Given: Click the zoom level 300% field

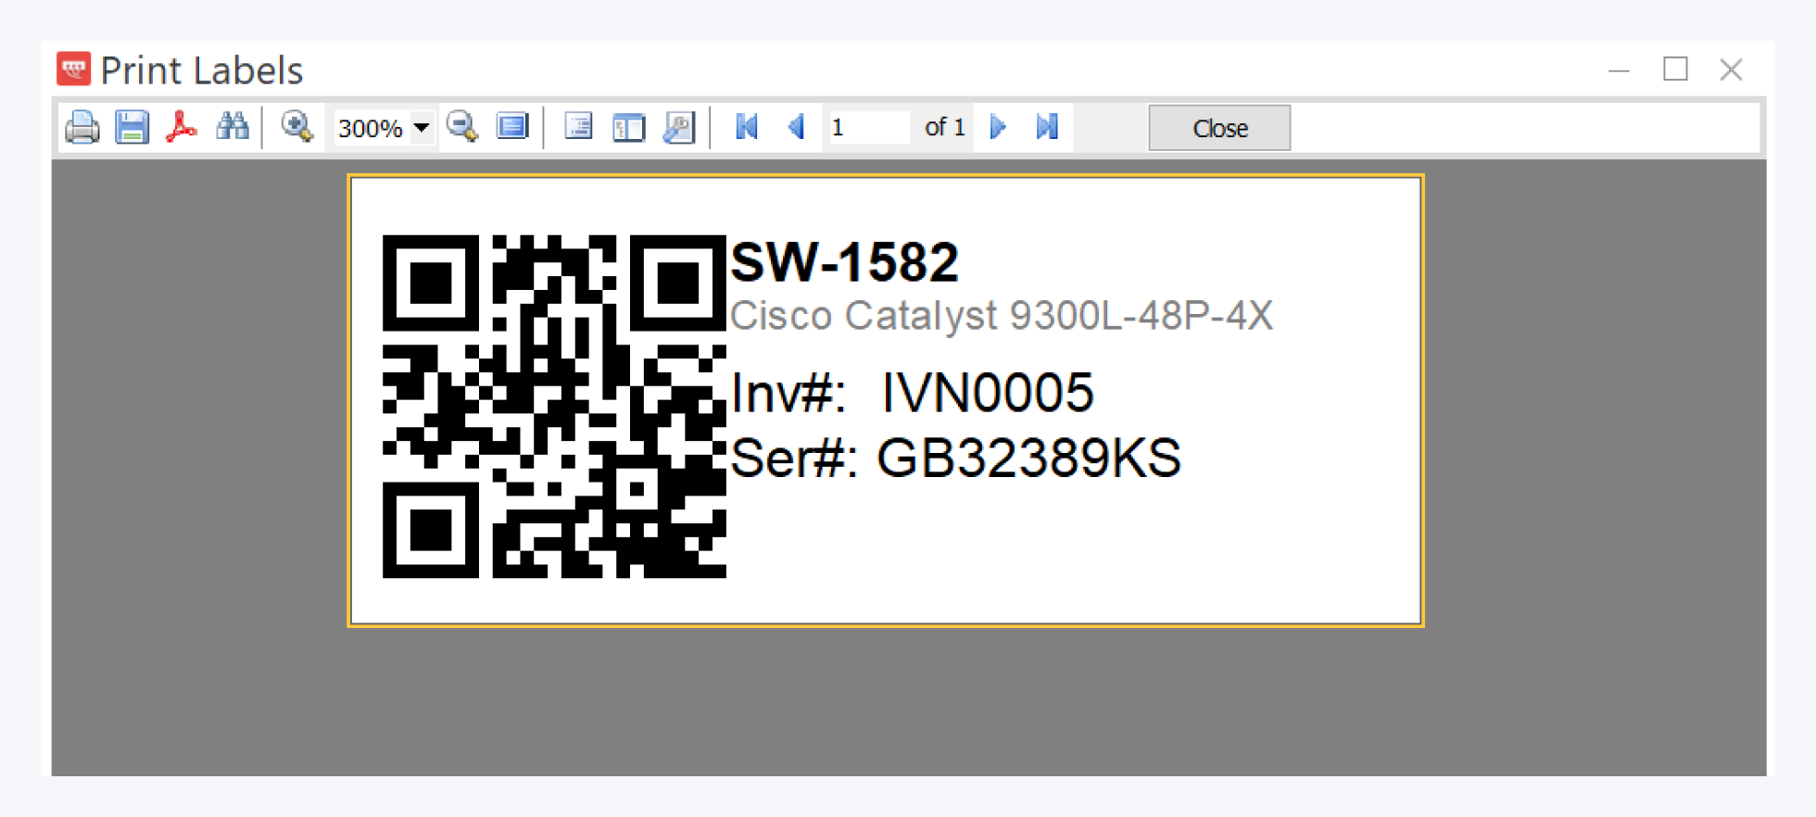Looking at the screenshot, I should pyautogui.click(x=371, y=128).
